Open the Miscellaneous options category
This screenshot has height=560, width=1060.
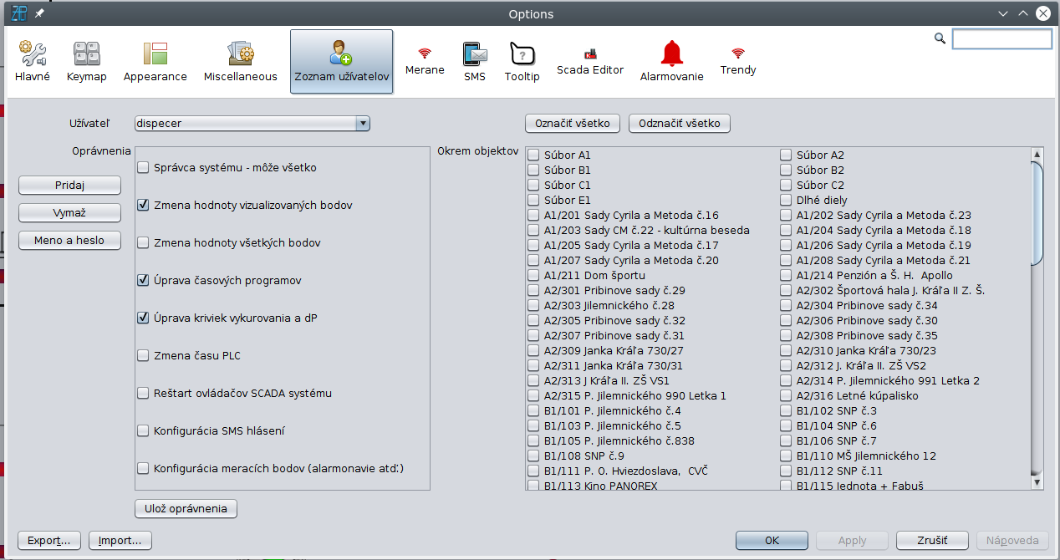pyautogui.click(x=241, y=61)
